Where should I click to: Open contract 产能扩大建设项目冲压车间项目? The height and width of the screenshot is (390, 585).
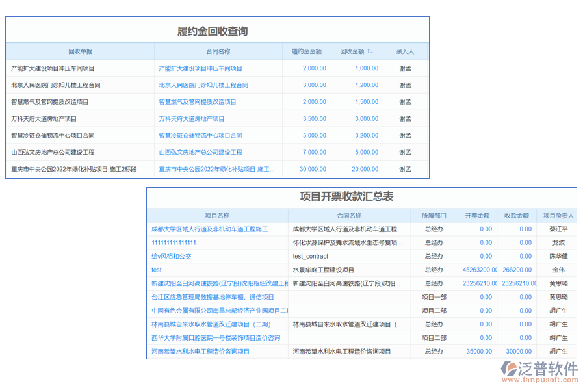click(x=199, y=68)
